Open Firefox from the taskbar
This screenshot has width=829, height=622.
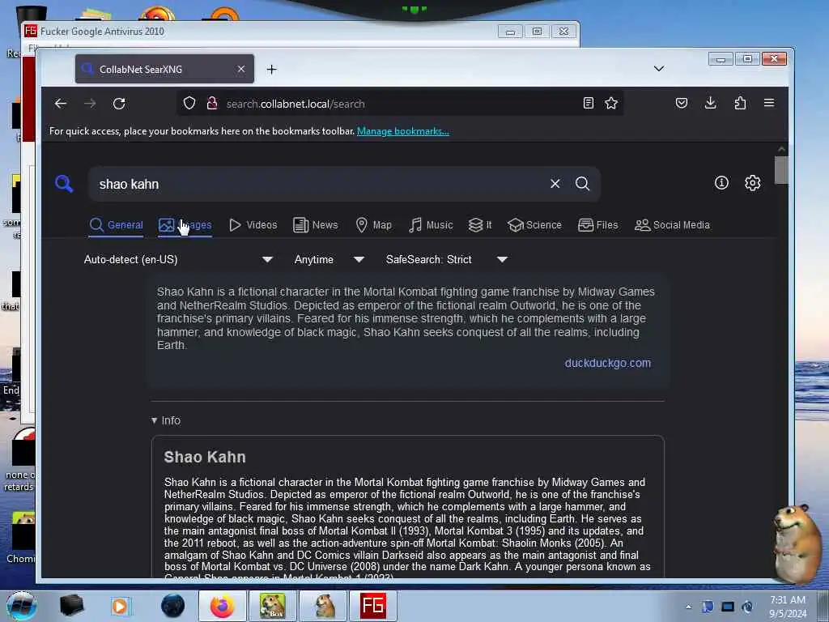(222, 606)
